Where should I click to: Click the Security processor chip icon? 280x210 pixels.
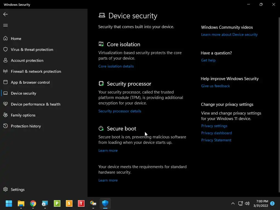click(101, 83)
